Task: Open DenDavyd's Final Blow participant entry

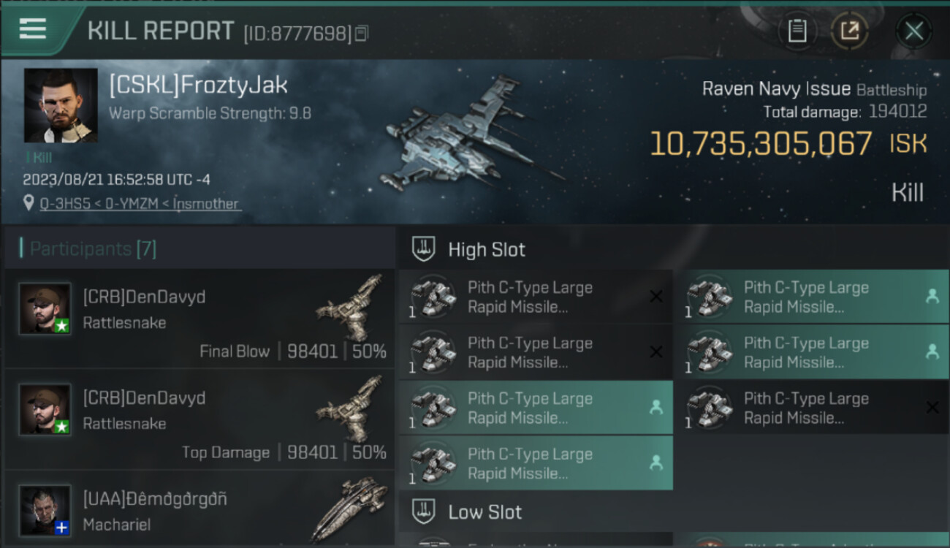Action: [199, 318]
